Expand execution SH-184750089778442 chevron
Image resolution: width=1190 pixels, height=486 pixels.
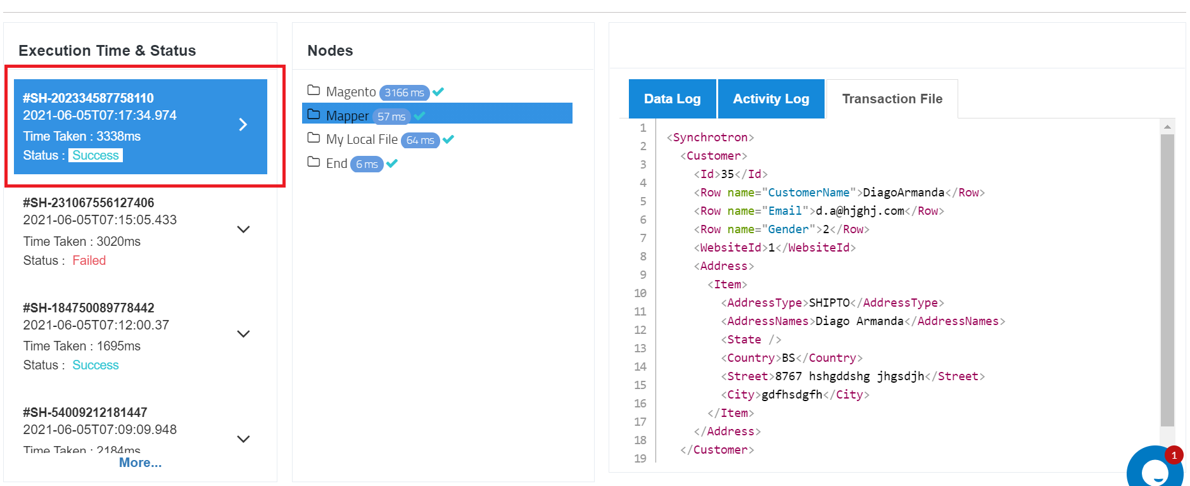(243, 334)
